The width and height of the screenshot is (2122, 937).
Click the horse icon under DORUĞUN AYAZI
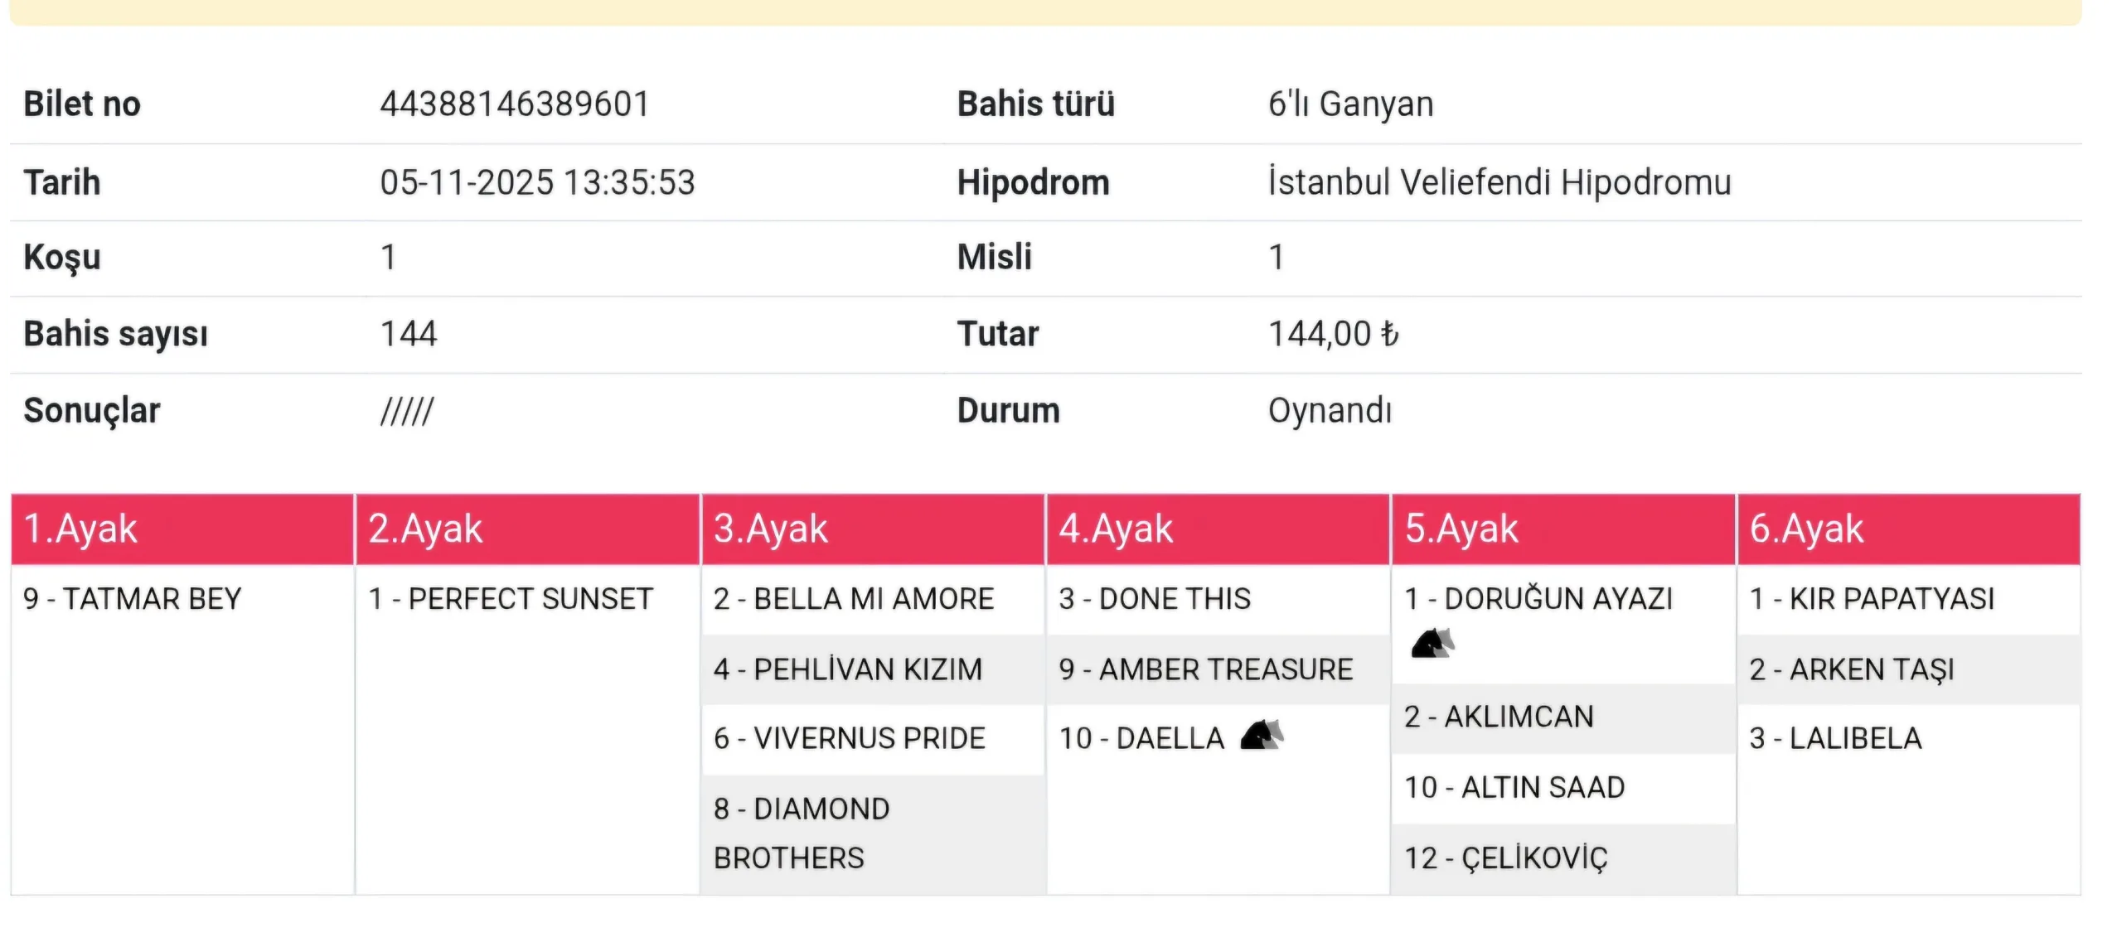(1432, 642)
